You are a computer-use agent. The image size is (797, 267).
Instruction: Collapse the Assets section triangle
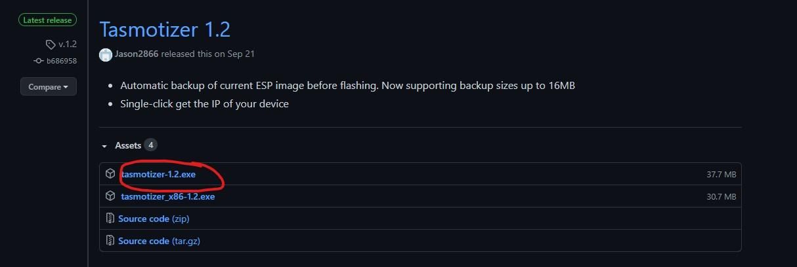point(104,146)
